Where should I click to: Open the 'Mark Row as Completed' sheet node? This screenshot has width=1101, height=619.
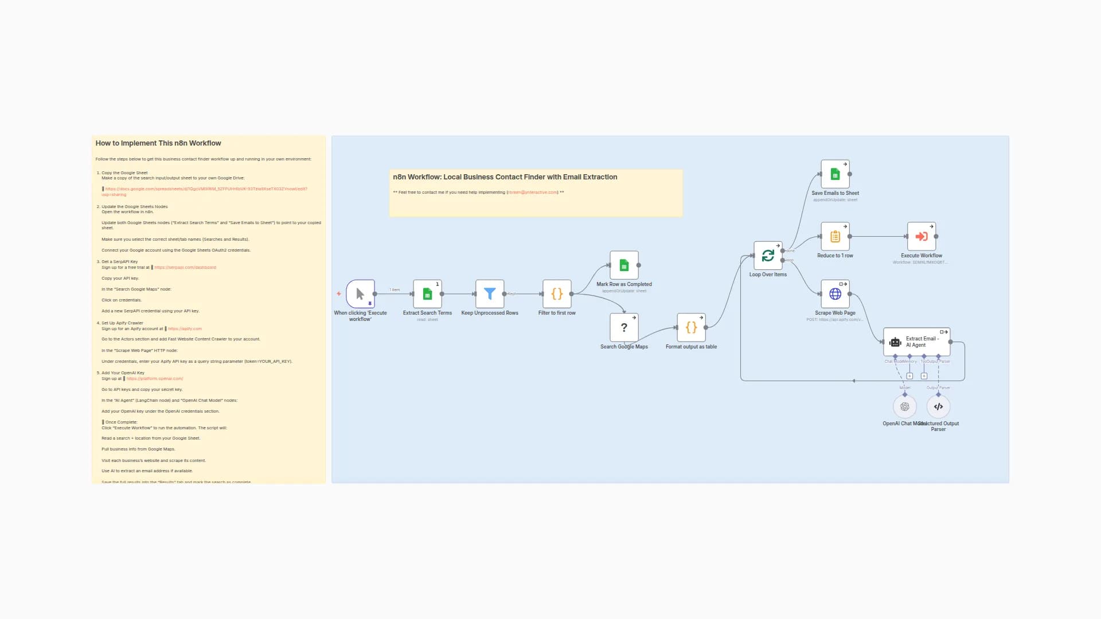coord(624,265)
